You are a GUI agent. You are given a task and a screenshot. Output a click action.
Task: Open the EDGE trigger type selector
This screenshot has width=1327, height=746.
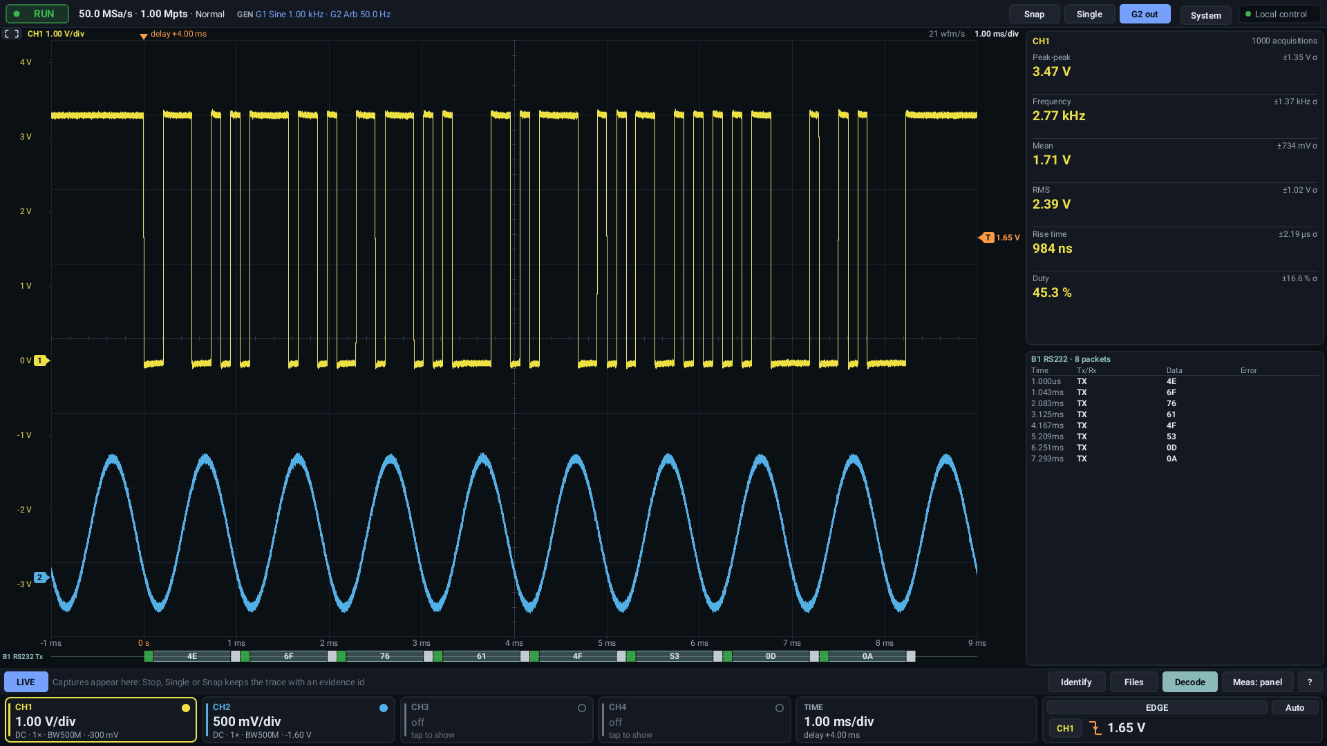1156,707
